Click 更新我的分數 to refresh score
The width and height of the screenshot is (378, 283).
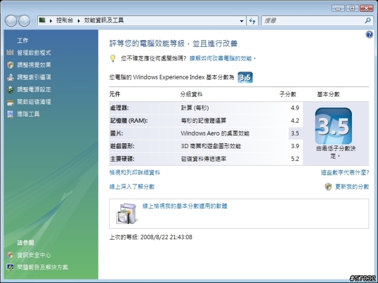pos(352,187)
